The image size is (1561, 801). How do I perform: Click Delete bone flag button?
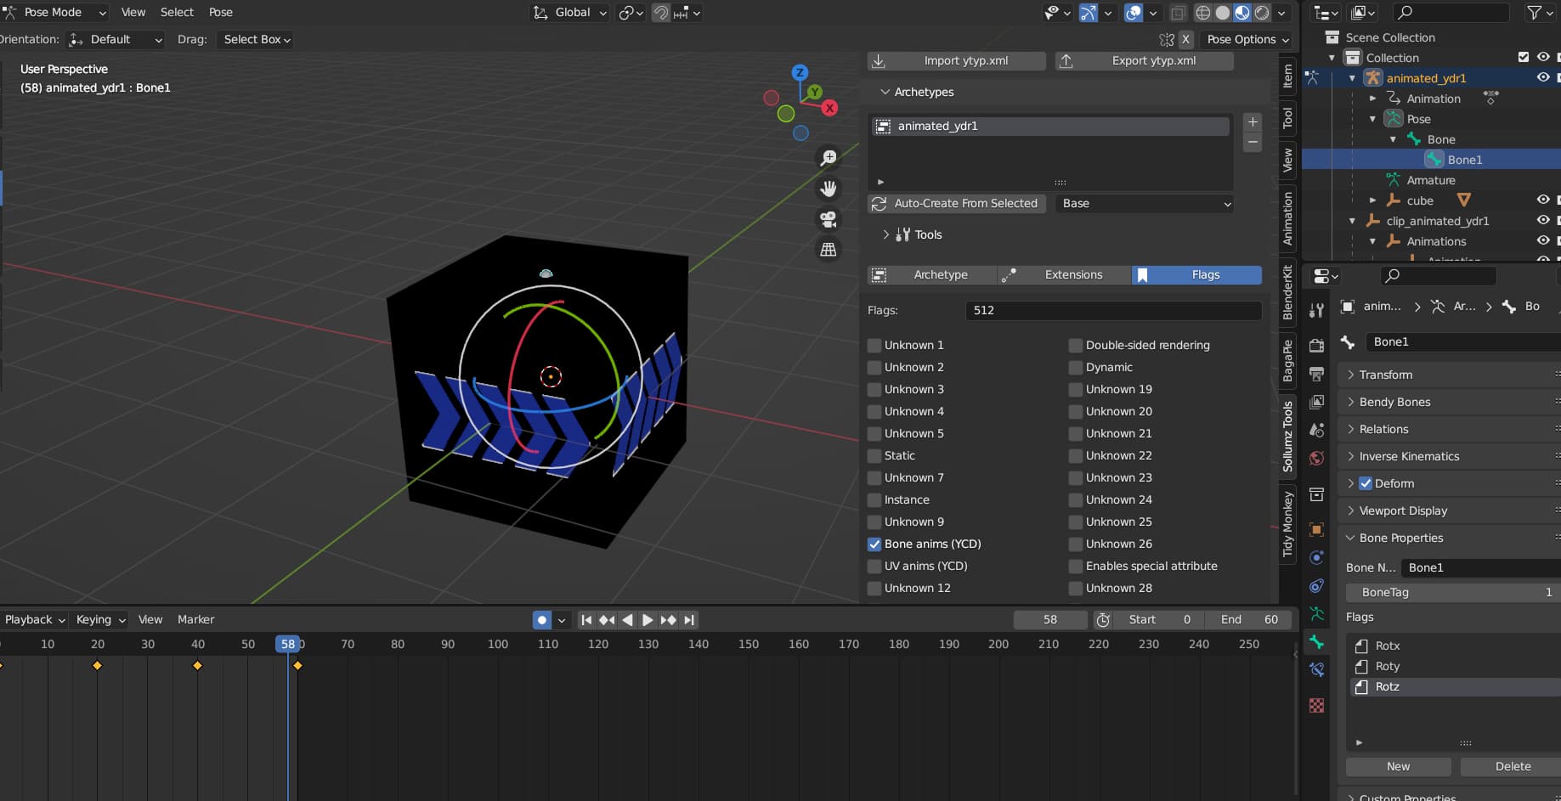click(1513, 766)
